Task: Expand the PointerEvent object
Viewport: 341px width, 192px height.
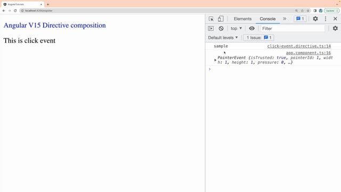Action: pyautogui.click(x=215, y=60)
